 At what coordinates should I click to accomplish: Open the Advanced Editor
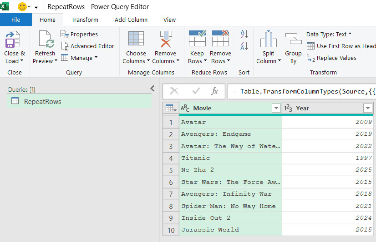tap(87, 46)
